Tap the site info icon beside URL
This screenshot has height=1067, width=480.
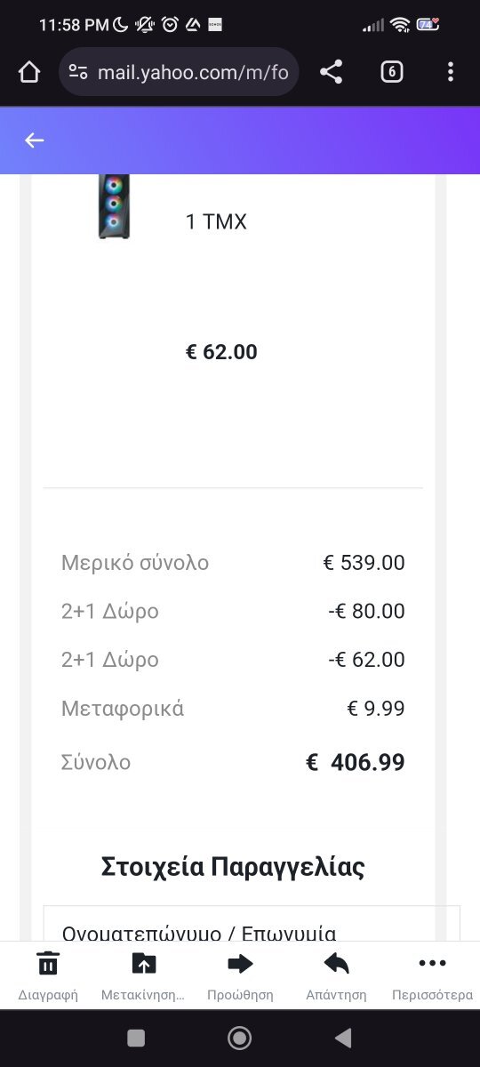click(x=78, y=72)
